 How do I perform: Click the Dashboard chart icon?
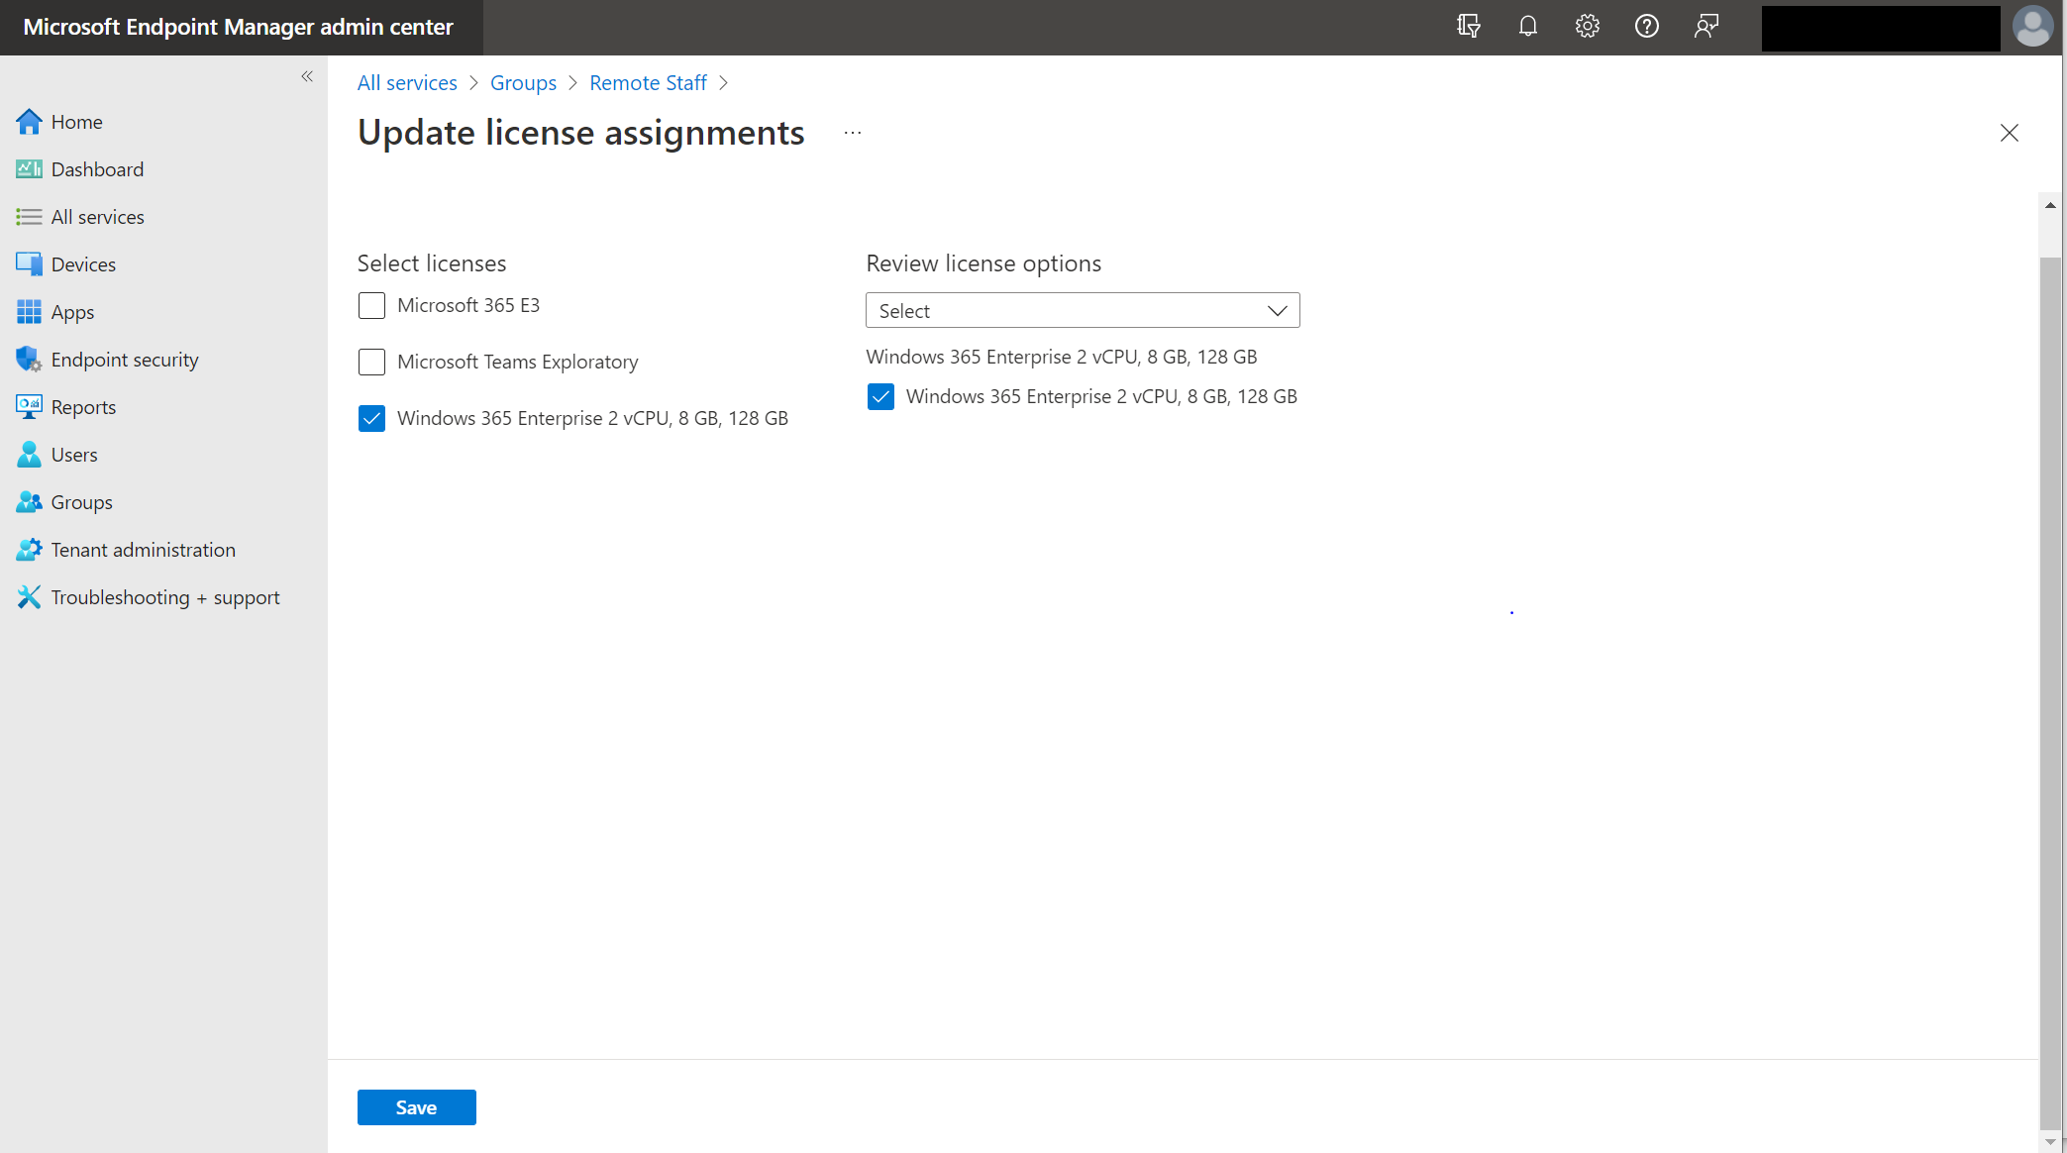point(29,169)
